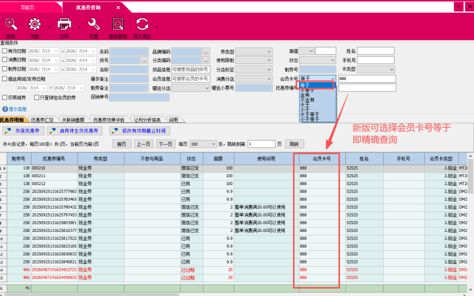
Task: Click the 会员卡号 column header
Action: 322,159
